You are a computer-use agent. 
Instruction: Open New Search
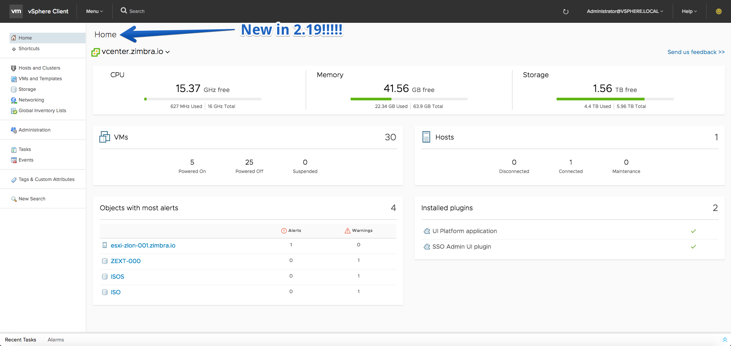(32, 199)
